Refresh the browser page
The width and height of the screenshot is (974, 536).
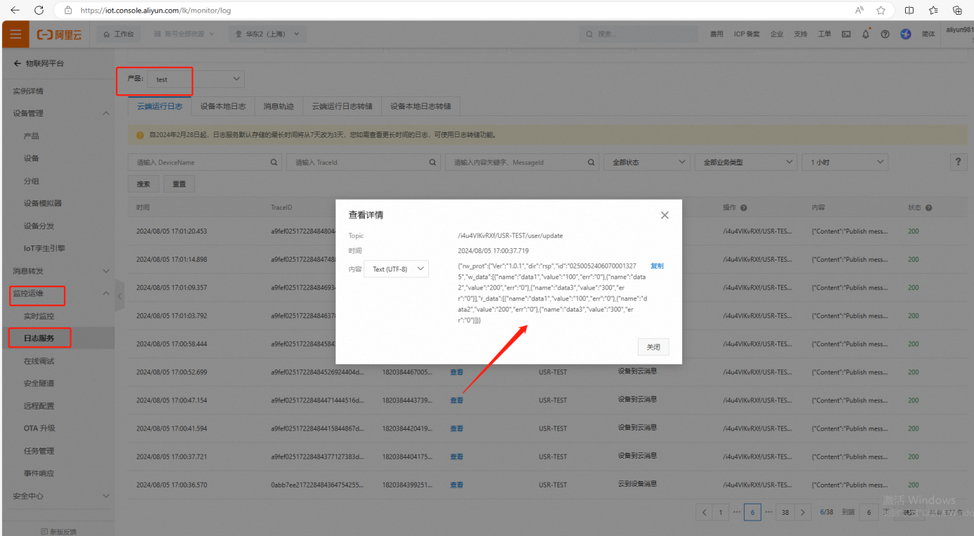(39, 11)
